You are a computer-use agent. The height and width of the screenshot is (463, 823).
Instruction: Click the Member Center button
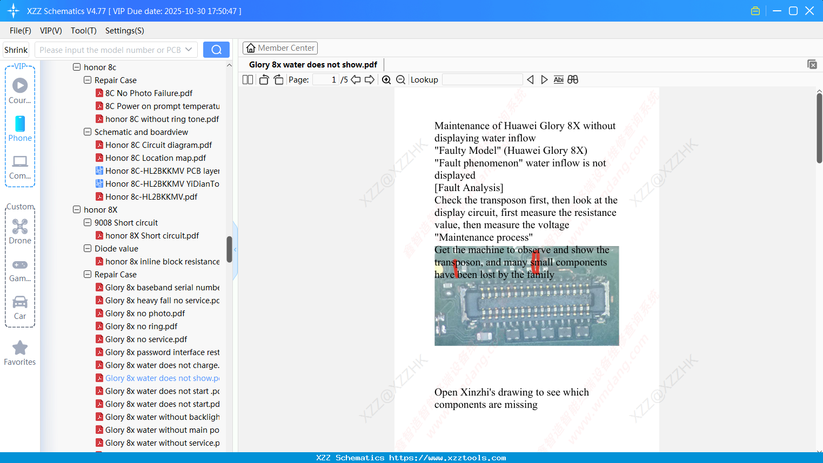click(x=280, y=48)
